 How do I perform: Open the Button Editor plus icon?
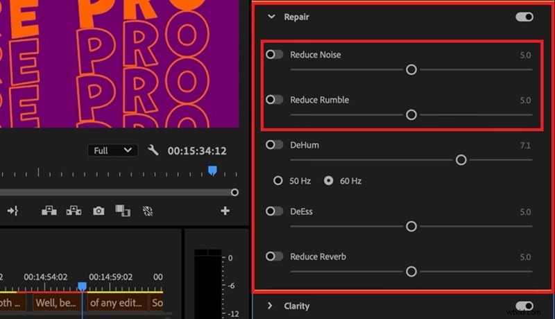coord(225,211)
